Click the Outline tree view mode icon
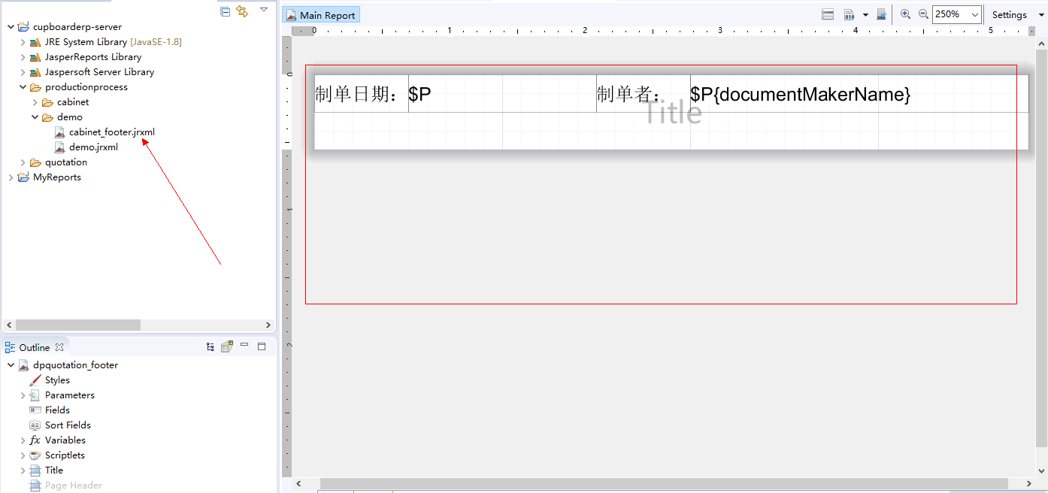This screenshot has width=1048, height=493. [x=211, y=346]
